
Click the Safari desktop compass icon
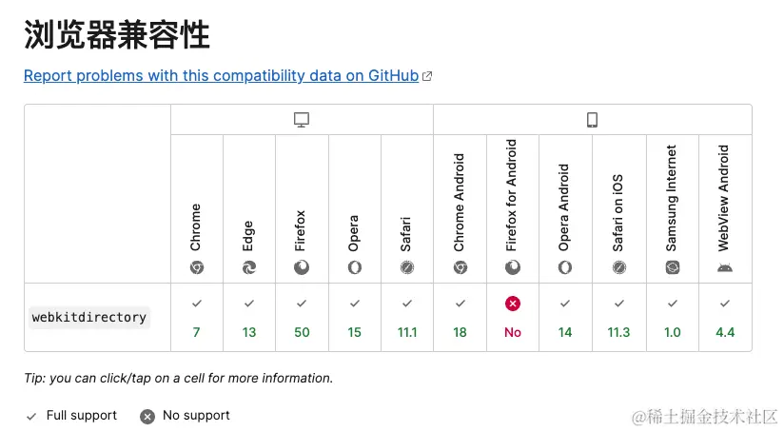pos(407,268)
